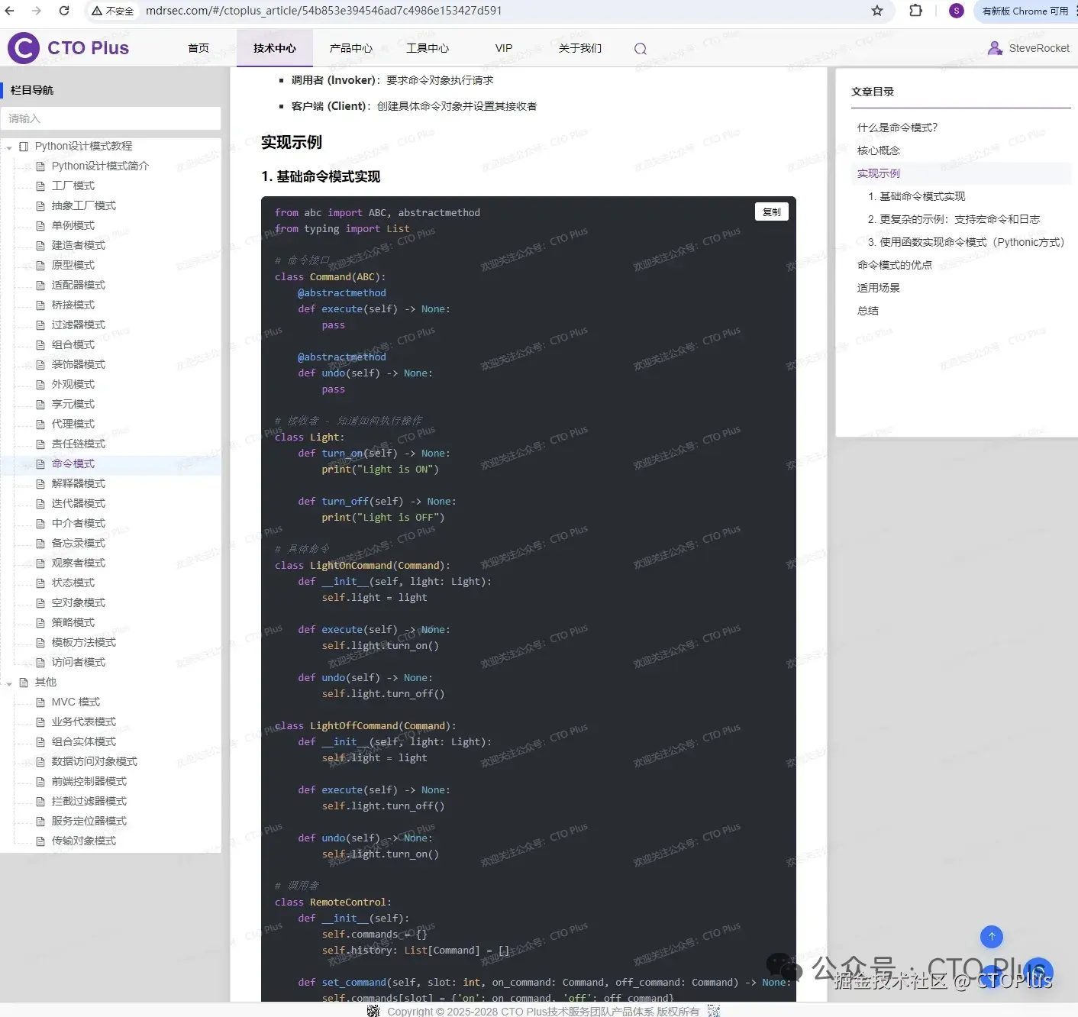The image size is (1078, 1017).
Task: Click the browser refresh icon
Action: [x=64, y=11]
